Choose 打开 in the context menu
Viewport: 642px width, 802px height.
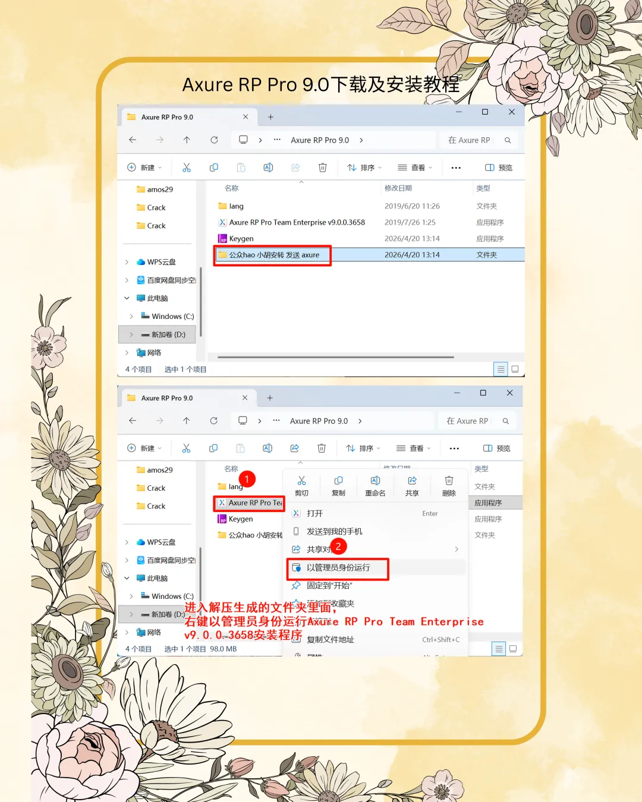click(x=376, y=513)
